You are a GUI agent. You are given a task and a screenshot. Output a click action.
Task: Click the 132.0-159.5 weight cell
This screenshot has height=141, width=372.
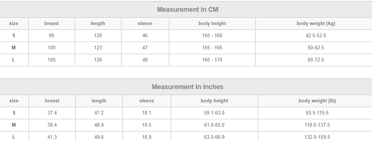(x=317, y=137)
